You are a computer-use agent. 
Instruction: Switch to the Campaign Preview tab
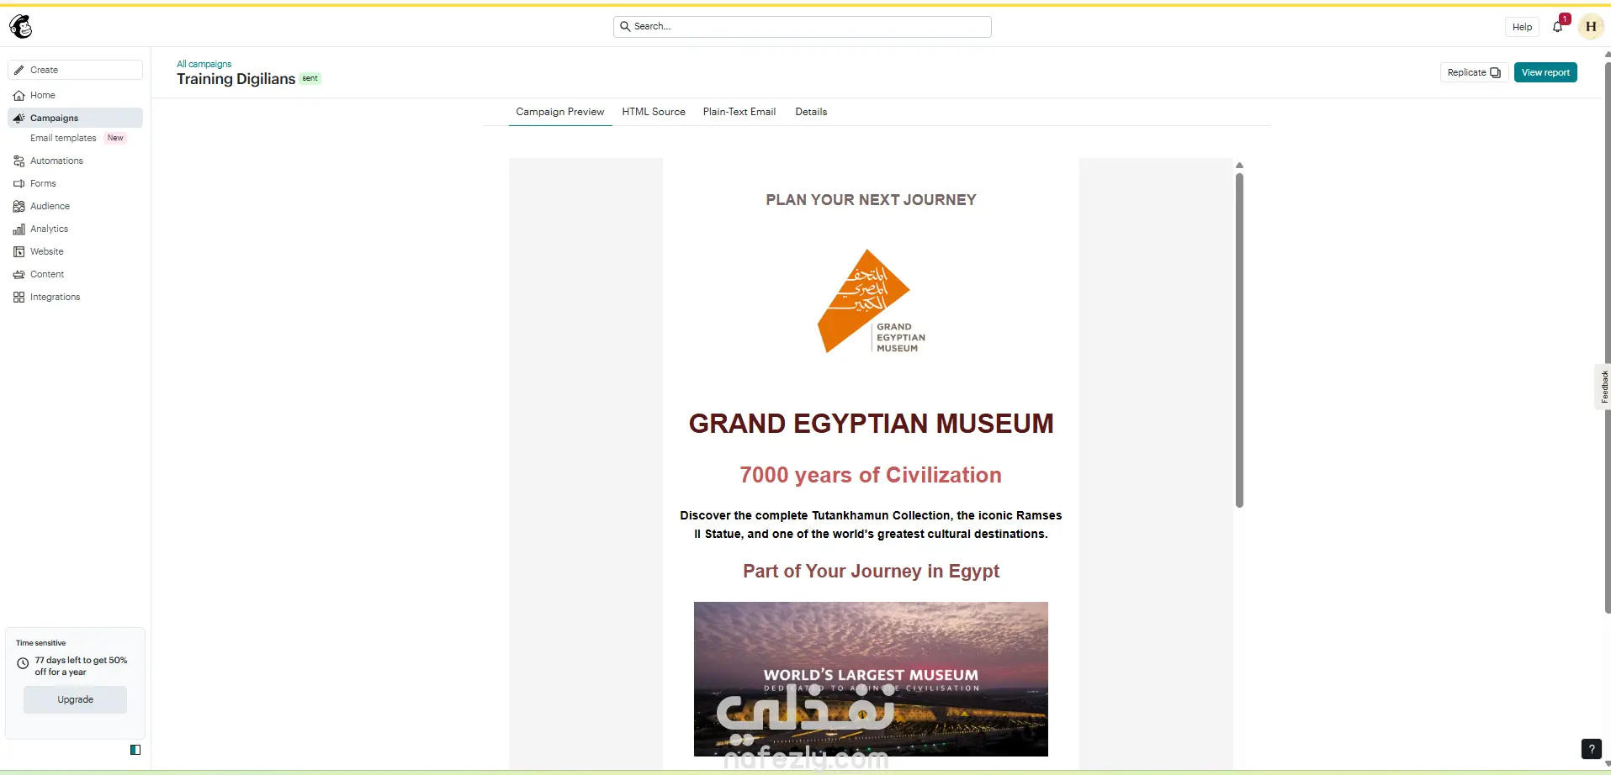[x=560, y=112]
